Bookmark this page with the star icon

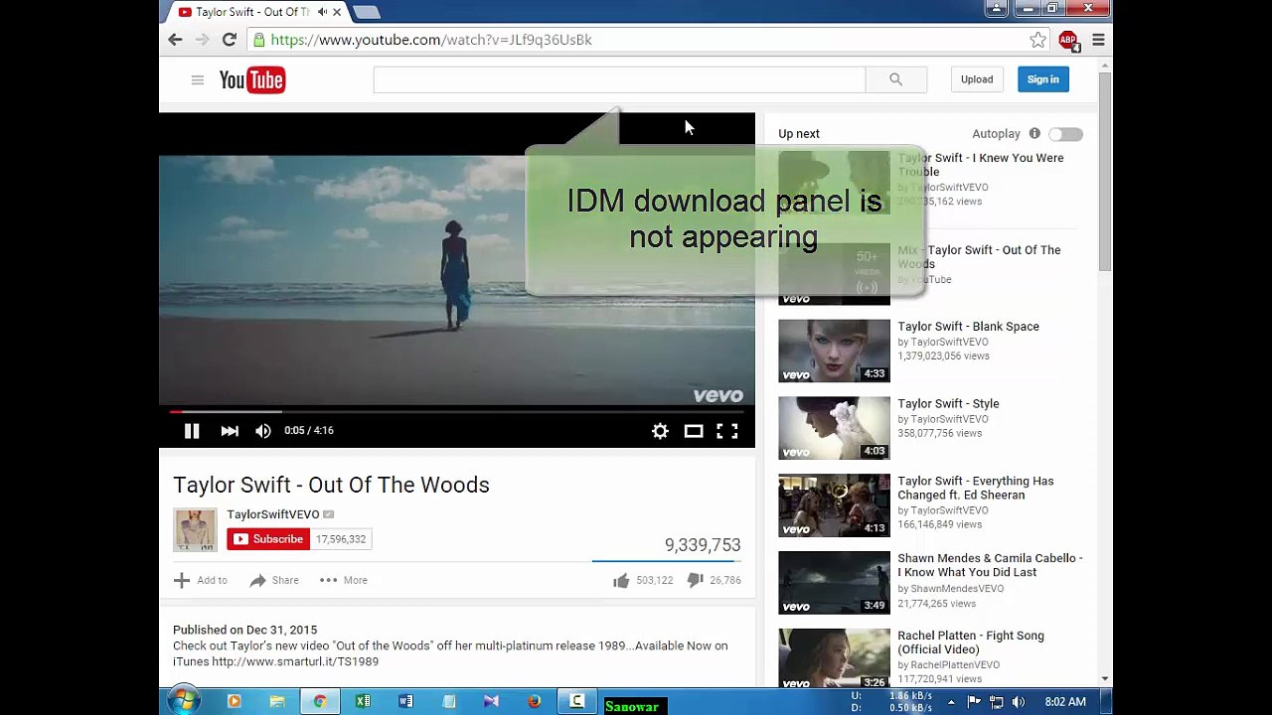[x=1037, y=40]
